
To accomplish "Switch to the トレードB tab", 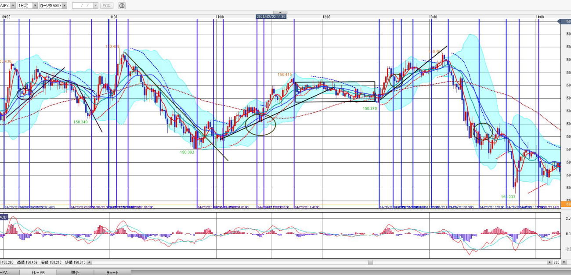I will click(37, 272).
